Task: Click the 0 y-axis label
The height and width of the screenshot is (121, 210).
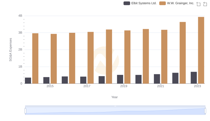Action: click(21, 83)
